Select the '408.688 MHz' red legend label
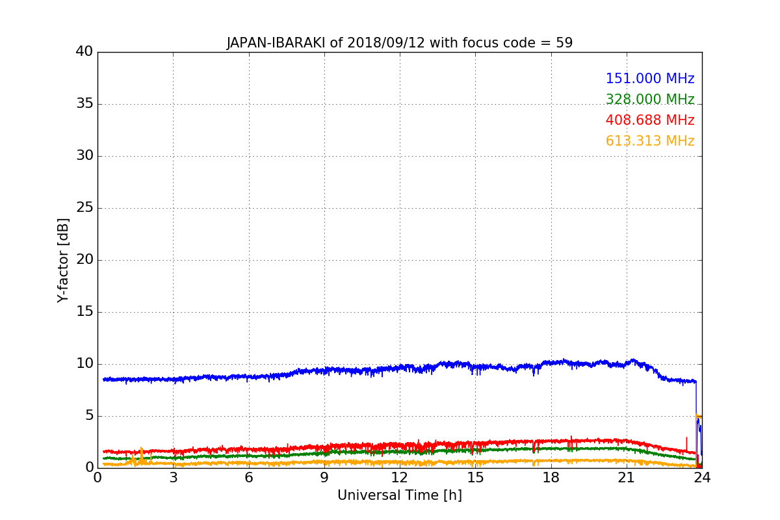 650,120
